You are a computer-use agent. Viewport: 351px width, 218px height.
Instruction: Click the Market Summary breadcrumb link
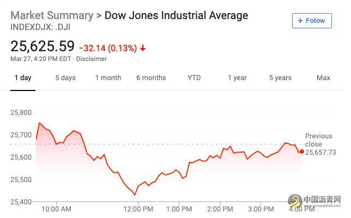coord(51,15)
